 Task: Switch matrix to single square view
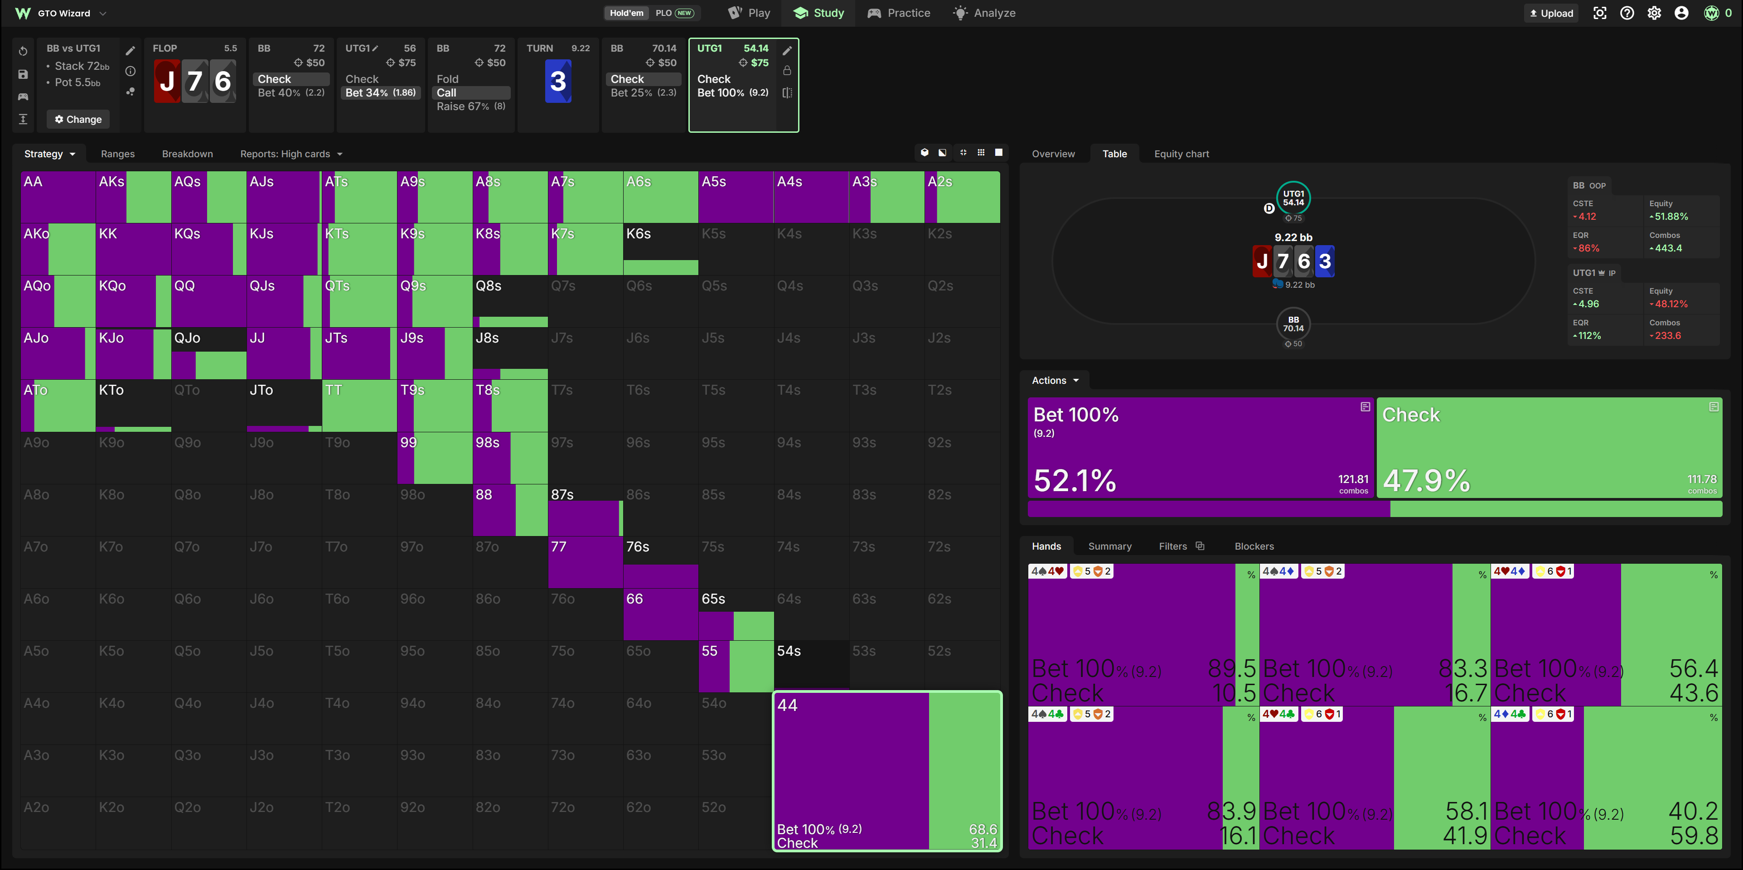click(x=999, y=153)
